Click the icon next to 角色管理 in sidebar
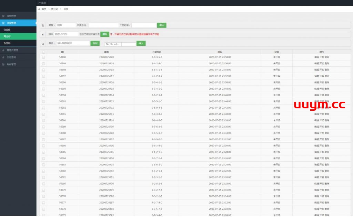The image size is (353, 217). tap(3, 64)
